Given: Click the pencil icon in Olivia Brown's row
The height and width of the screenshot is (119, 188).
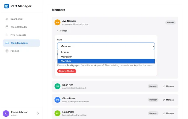Looking at the screenshot, I should pyautogui.click(x=164, y=100).
